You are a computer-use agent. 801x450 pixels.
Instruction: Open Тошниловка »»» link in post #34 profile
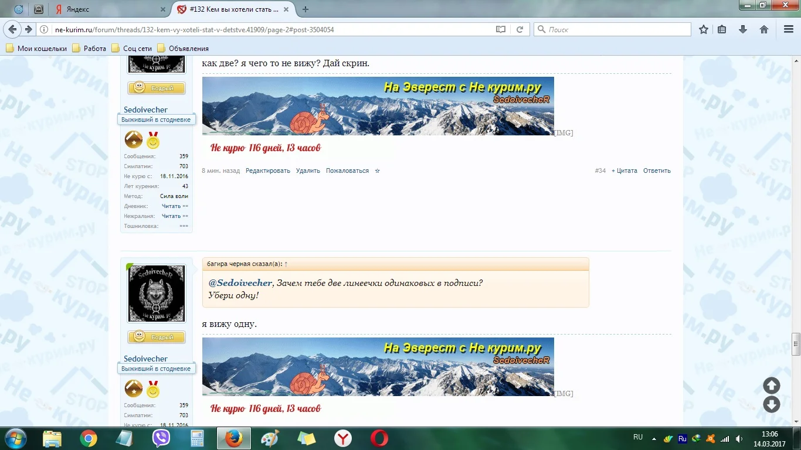coord(184,226)
